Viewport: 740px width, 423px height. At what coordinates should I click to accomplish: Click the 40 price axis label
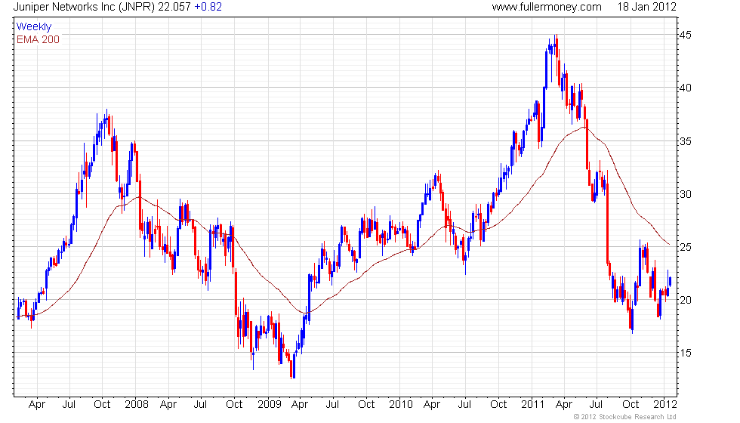686,88
